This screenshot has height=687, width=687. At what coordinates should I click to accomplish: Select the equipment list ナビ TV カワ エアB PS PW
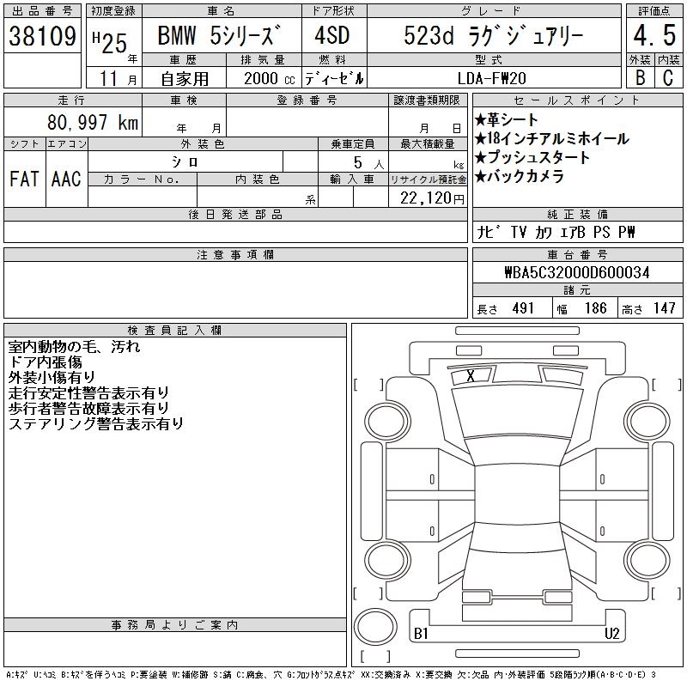pyautogui.click(x=556, y=232)
